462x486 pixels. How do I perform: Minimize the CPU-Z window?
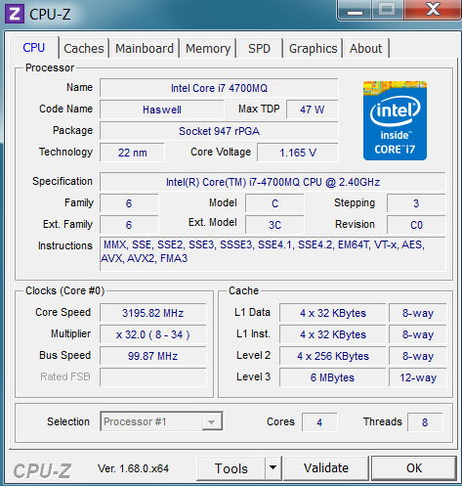coord(355,10)
